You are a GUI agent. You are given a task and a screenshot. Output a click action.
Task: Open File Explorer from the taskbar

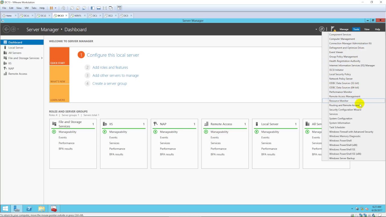pos(42,209)
